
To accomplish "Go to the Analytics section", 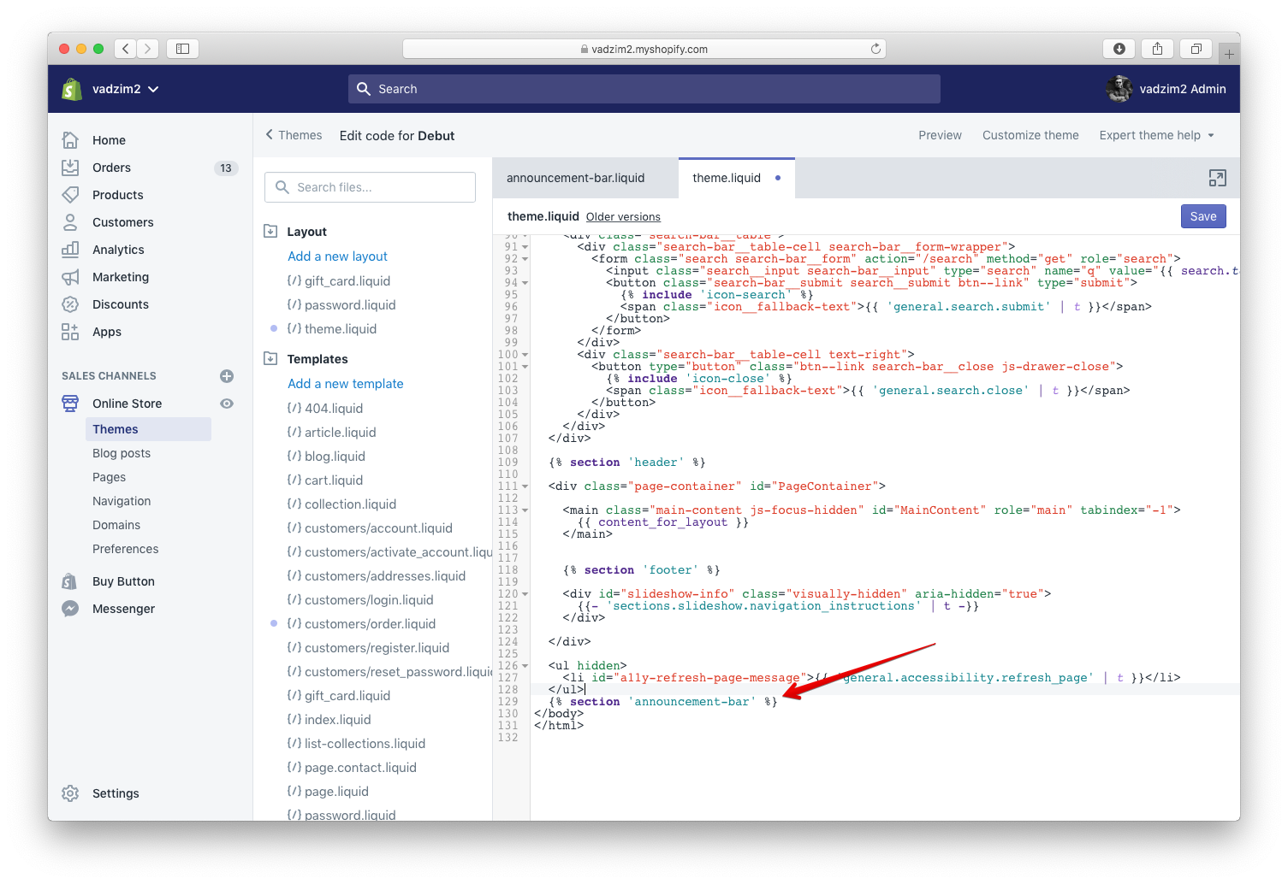I will [x=118, y=250].
